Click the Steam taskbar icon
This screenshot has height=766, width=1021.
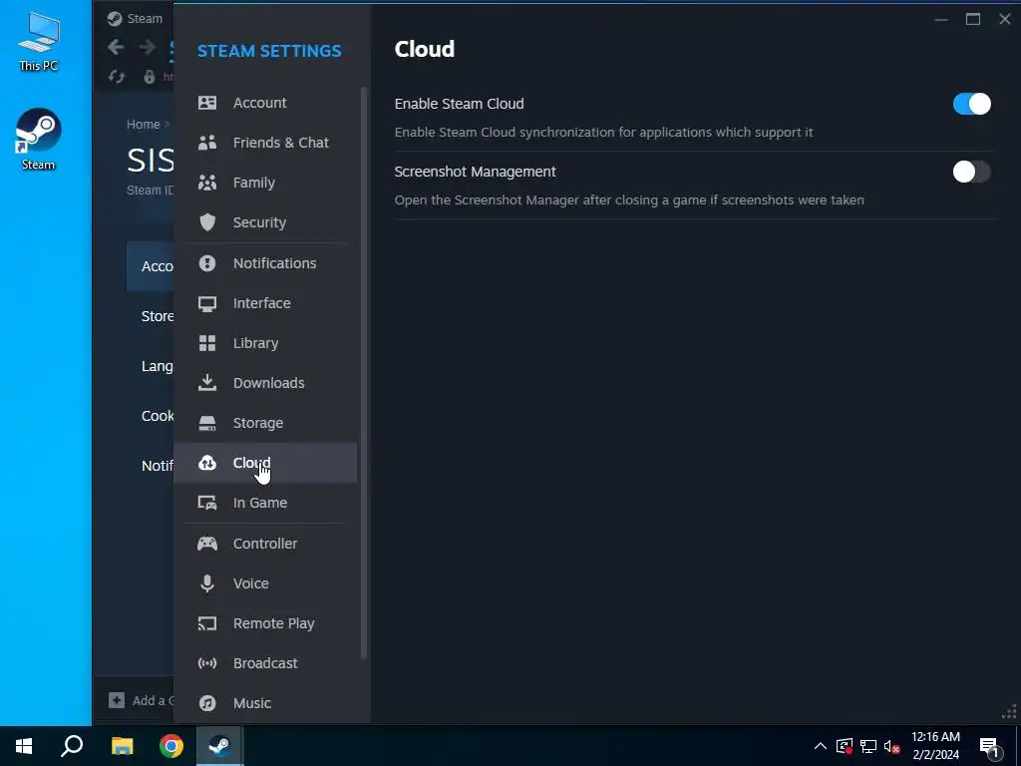click(x=220, y=746)
